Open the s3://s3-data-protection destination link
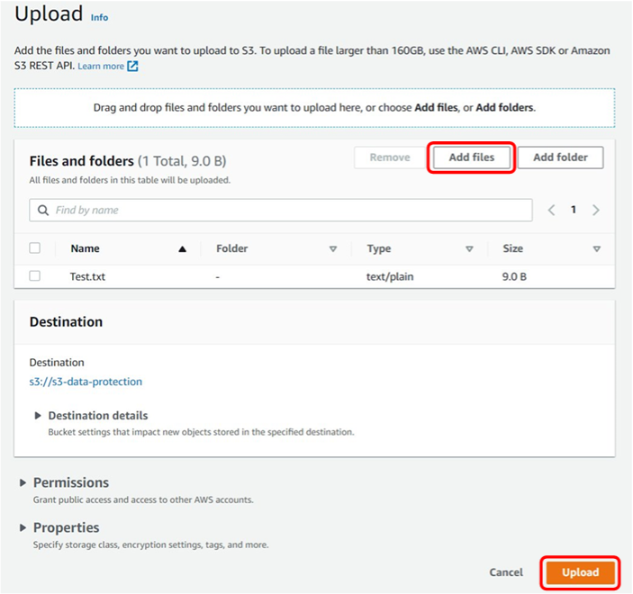The image size is (633, 594). (86, 382)
